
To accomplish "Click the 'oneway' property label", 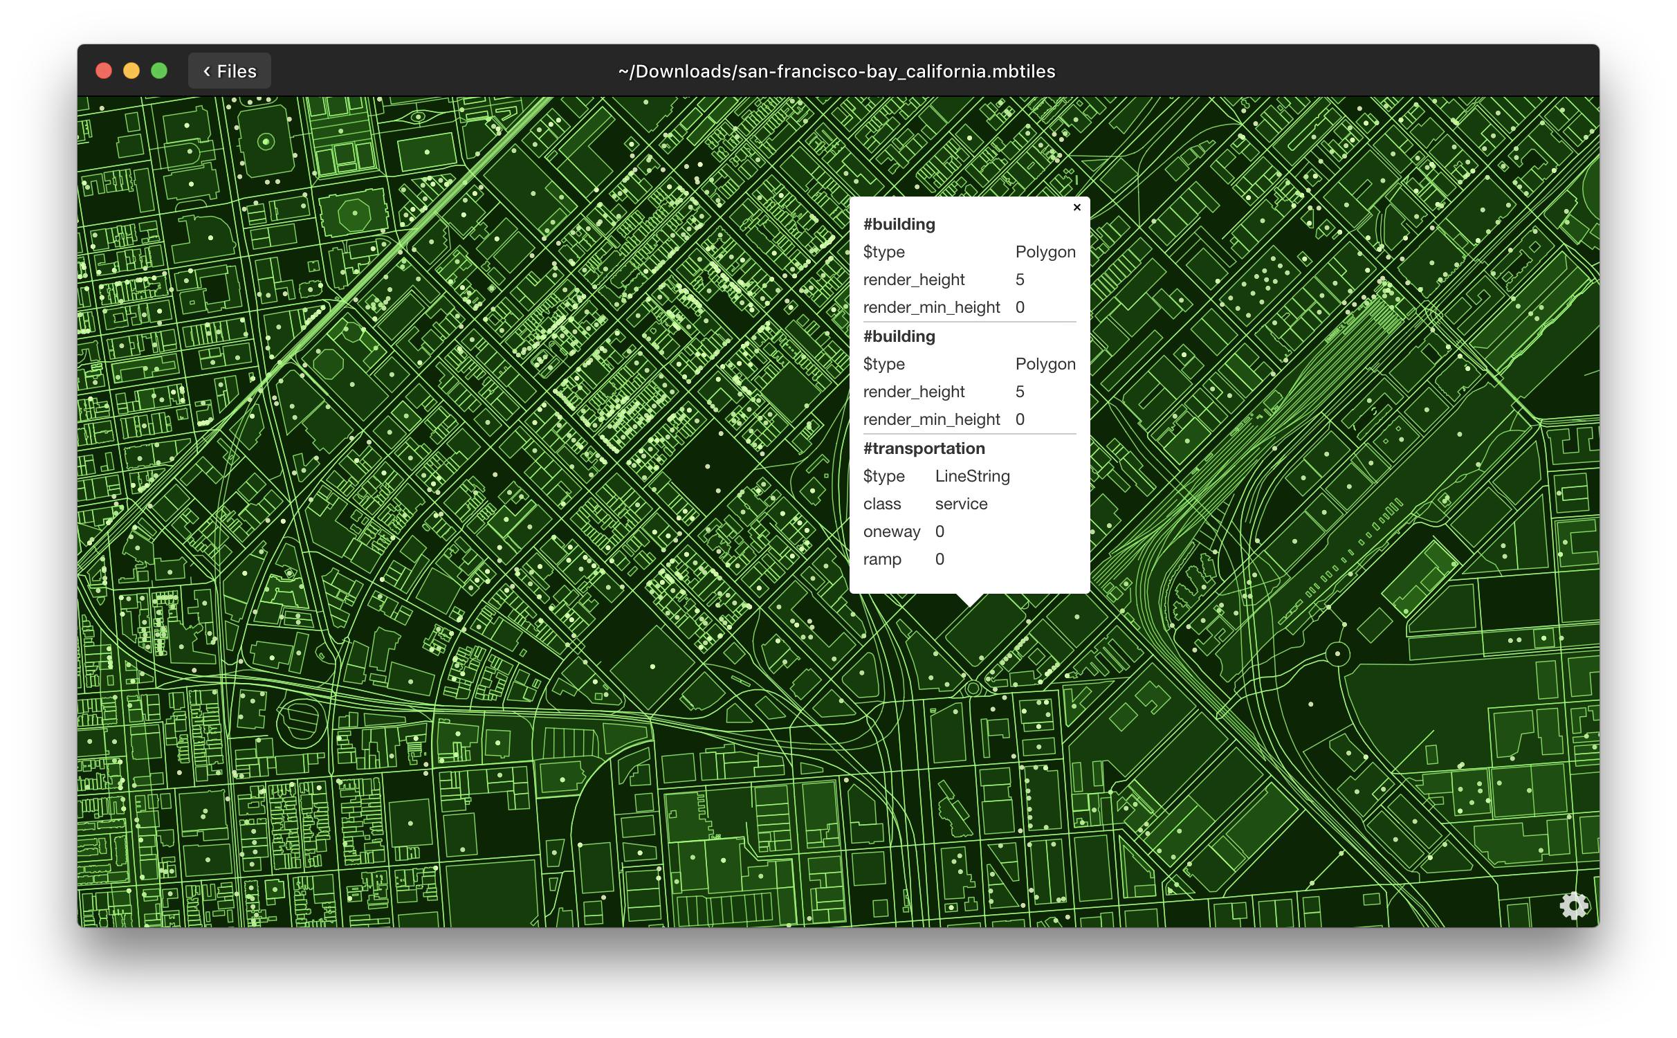I will pyautogui.click(x=891, y=531).
